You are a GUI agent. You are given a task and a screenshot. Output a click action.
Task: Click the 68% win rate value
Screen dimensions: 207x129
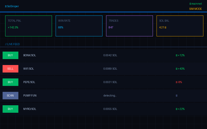tap(61, 27)
